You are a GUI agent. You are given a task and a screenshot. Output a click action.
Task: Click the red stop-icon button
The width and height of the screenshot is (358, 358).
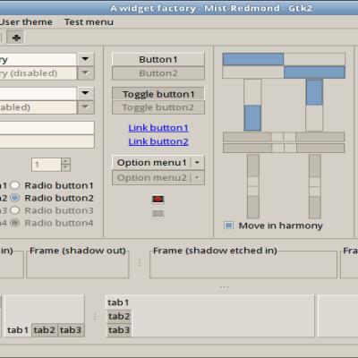point(158,199)
